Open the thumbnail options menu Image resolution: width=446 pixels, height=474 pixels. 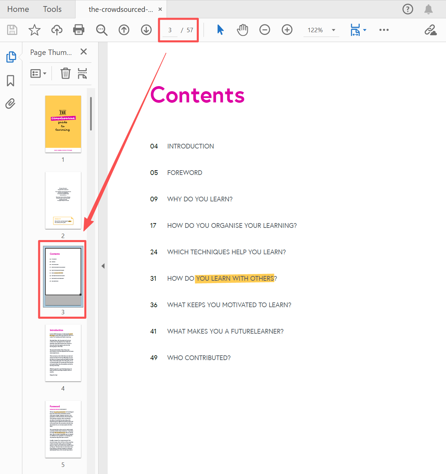click(38, 74)
